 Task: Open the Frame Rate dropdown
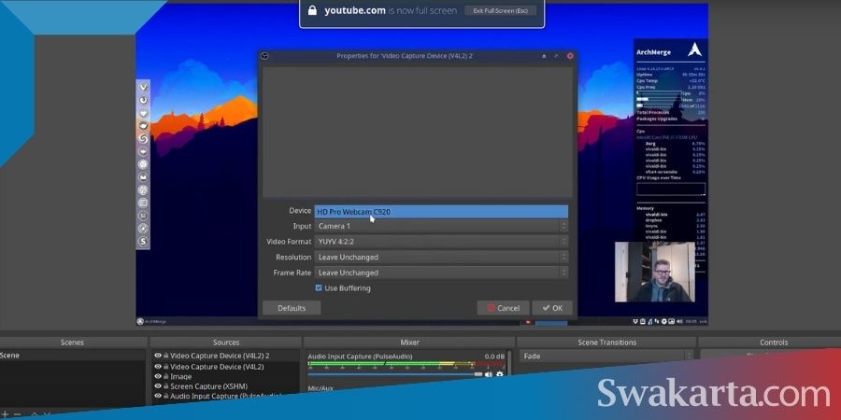click(x=441, y=273)
